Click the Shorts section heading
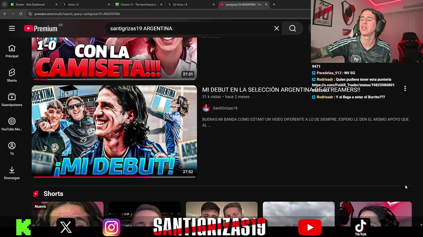 53,194
